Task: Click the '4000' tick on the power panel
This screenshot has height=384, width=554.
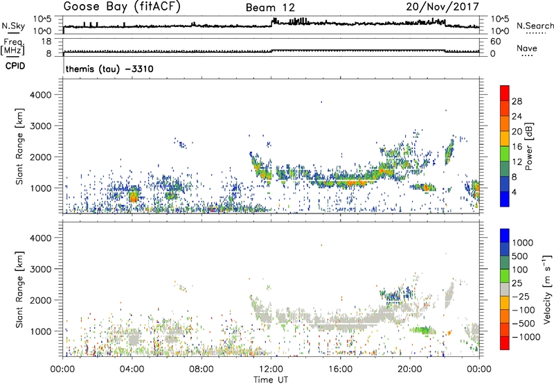Action: pyautogui.click(x=40, y=95)
